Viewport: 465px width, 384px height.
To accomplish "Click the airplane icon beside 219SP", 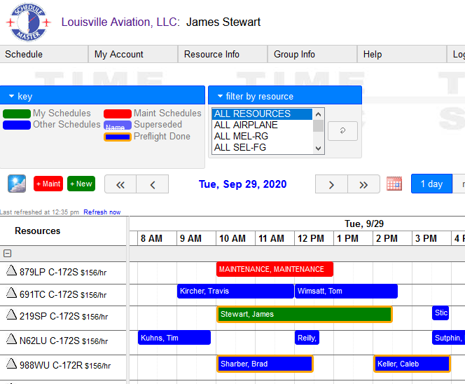I will [12, 315].
